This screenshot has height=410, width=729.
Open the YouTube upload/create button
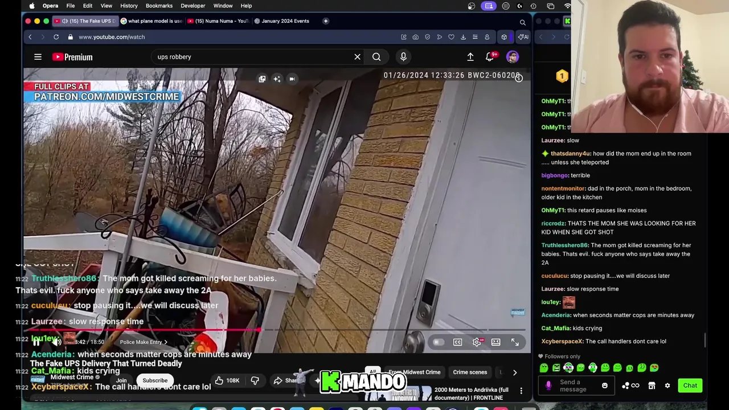[x=470, y=57]
